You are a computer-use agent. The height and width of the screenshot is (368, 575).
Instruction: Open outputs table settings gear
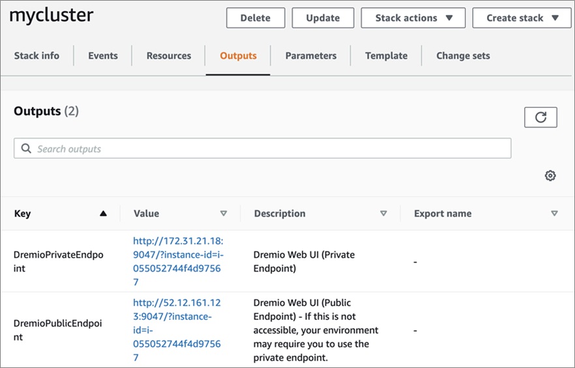[550, 176]
